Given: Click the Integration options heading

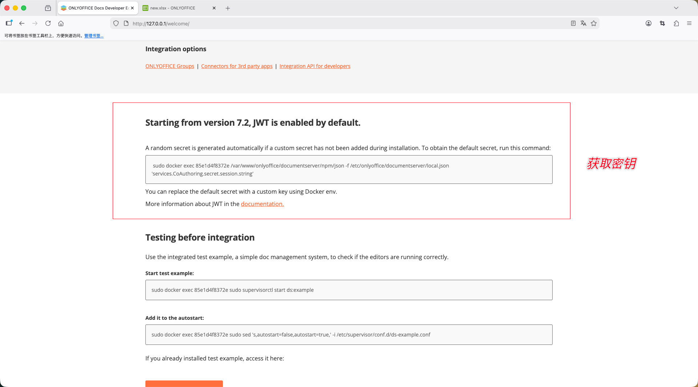Looking at the screenshot, I should tap(176, 49).
